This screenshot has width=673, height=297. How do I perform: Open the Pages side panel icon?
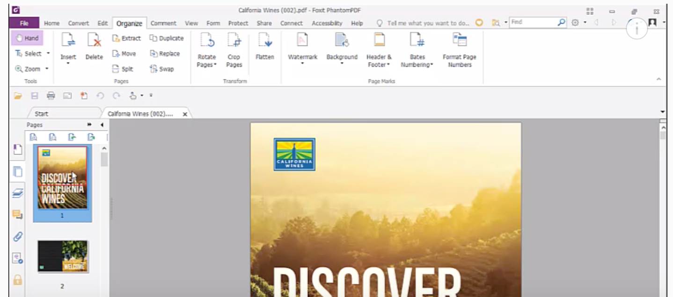pyautogui.click(x=17, y=171)
